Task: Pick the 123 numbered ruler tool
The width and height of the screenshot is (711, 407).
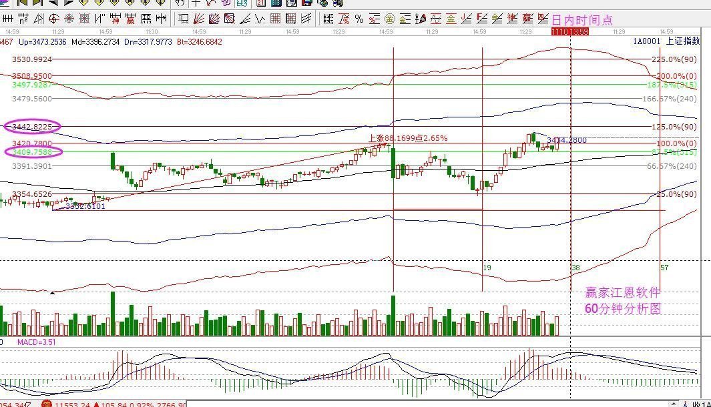Action: (146, 19)
